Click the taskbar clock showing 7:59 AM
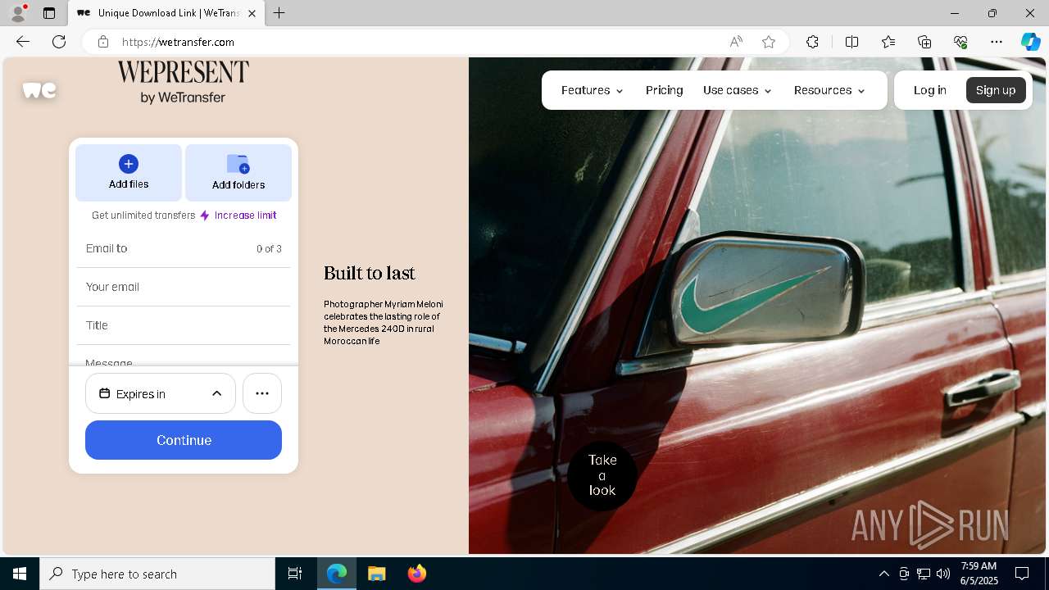 [979, 574]
